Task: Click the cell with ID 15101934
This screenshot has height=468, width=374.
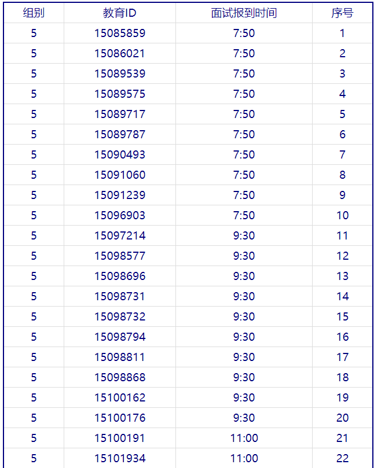Action: [x=120, y=459]
